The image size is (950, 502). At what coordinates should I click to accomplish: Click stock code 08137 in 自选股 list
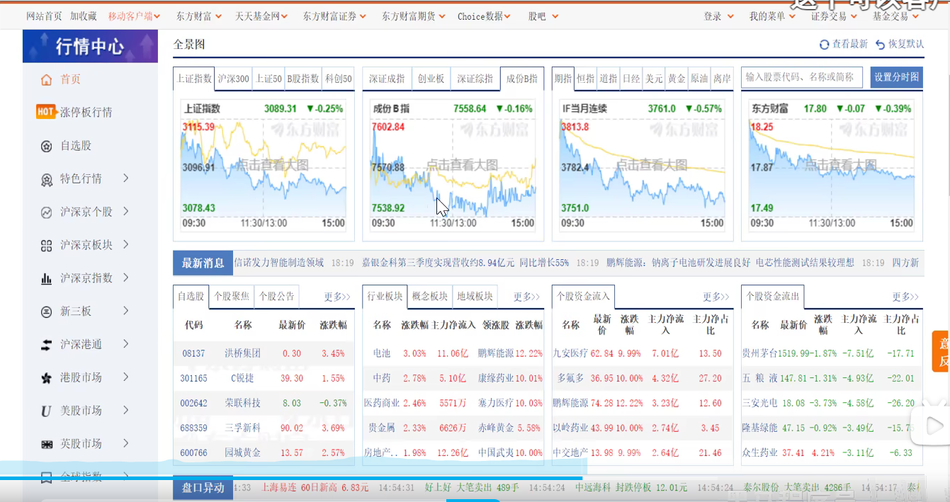coord(193,353)
